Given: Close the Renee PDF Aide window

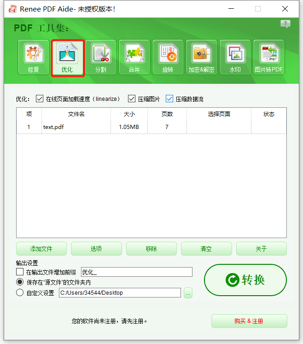Looking at the screenshot, I should tap(285, 9).
